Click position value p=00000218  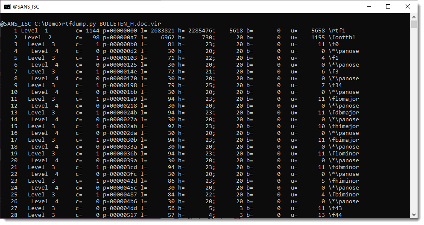(120, 106)
